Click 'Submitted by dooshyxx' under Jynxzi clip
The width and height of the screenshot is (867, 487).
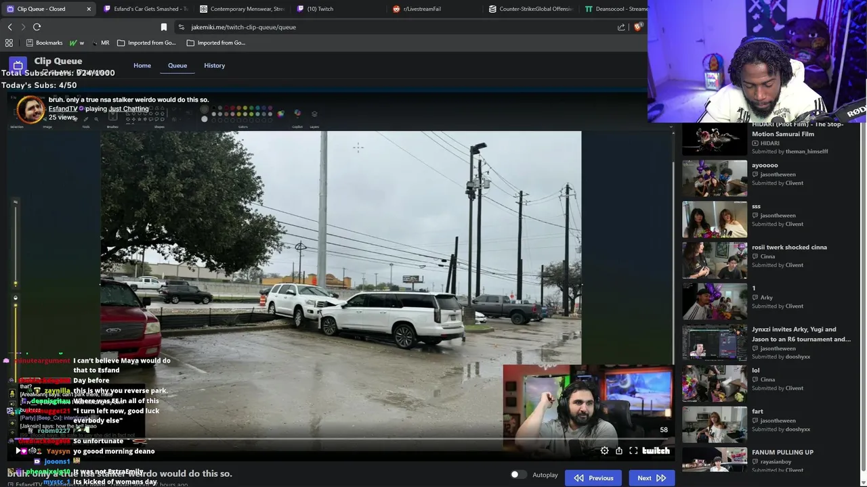point(781,356)
